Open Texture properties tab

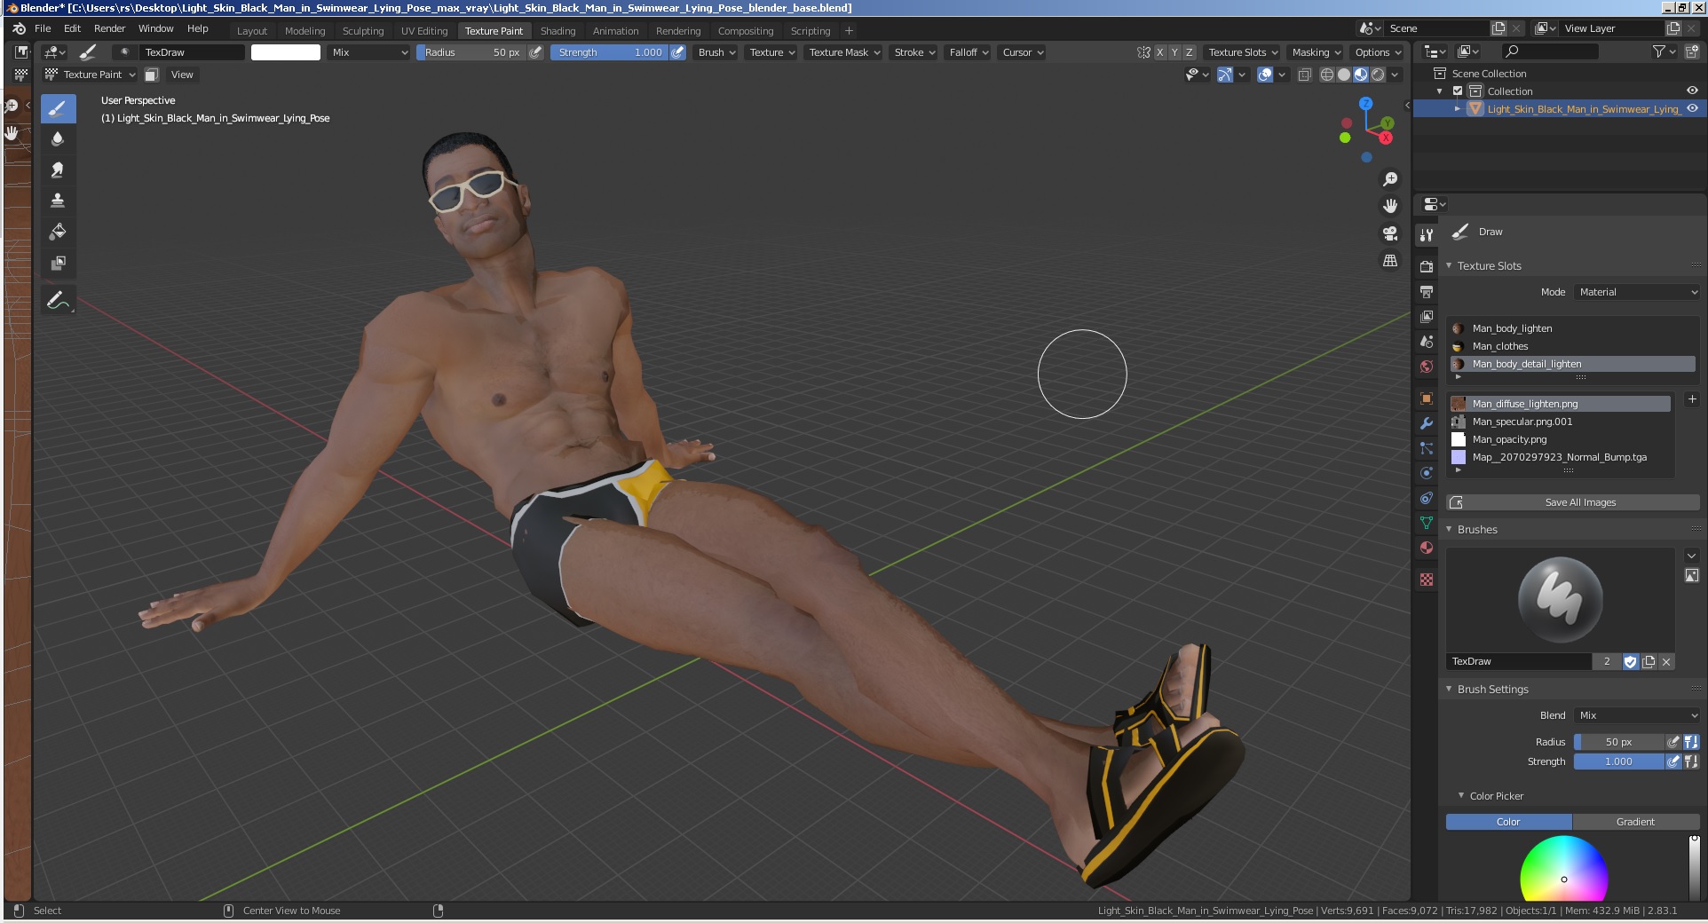(x=1427, y=580)
